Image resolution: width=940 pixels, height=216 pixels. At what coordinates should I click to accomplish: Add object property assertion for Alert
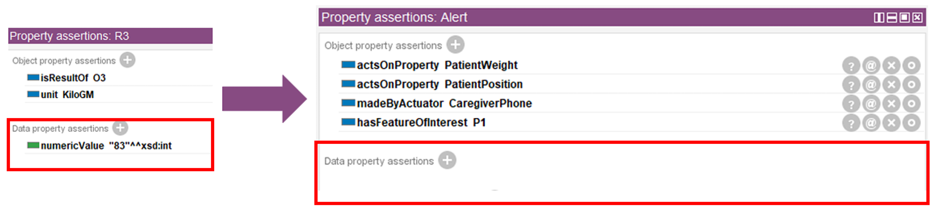click(455, 45)
